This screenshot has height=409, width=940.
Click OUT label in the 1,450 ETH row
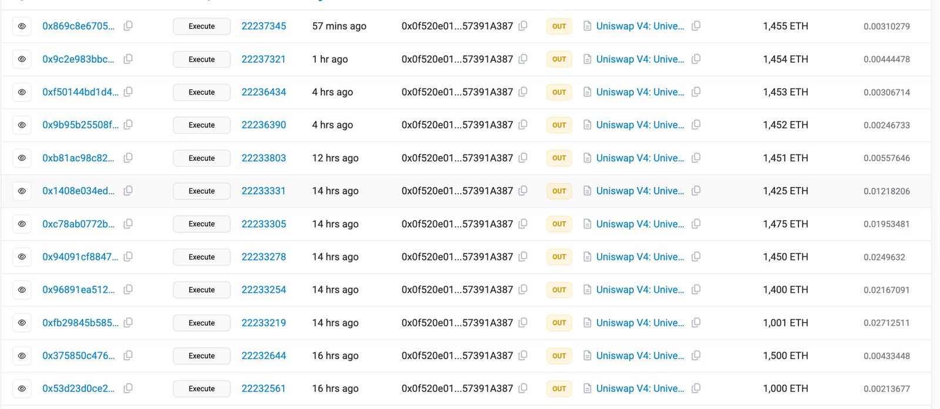[559, 257]
